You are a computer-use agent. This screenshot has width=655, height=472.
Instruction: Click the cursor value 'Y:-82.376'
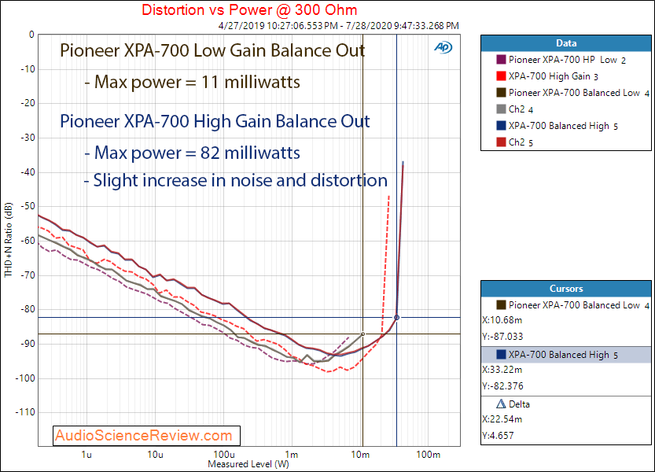coord(502,386)
